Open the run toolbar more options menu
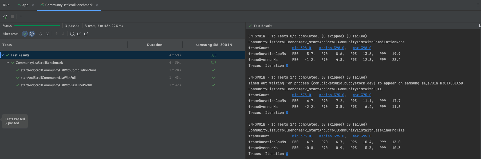This screenshot has height=159, width=481. click(x=21, y=17)
